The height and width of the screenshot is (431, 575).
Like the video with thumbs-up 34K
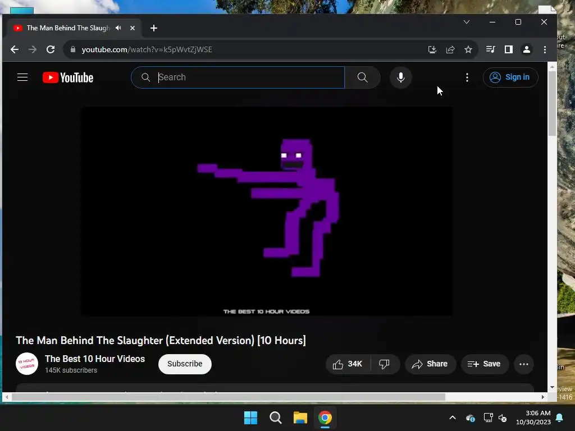[x=348, y=364]
